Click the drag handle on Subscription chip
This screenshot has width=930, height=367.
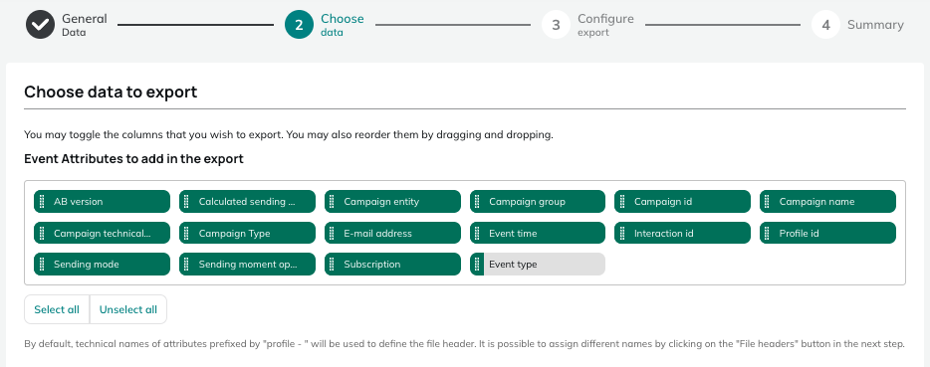333,265
